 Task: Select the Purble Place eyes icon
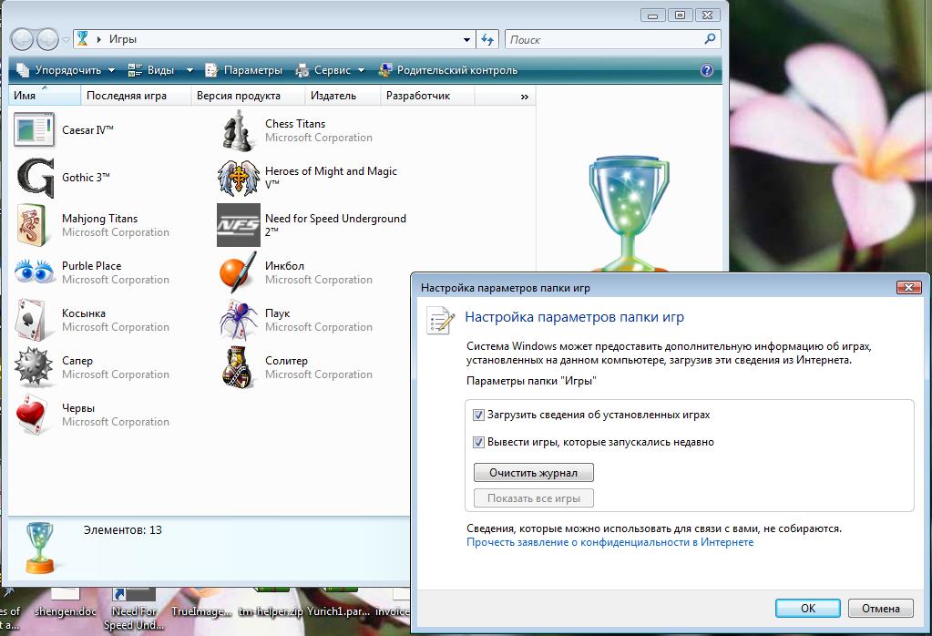point(35,272)
